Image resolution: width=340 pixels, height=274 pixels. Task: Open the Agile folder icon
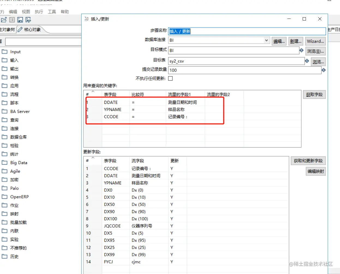pyautogui.click(x=4, y=171)
